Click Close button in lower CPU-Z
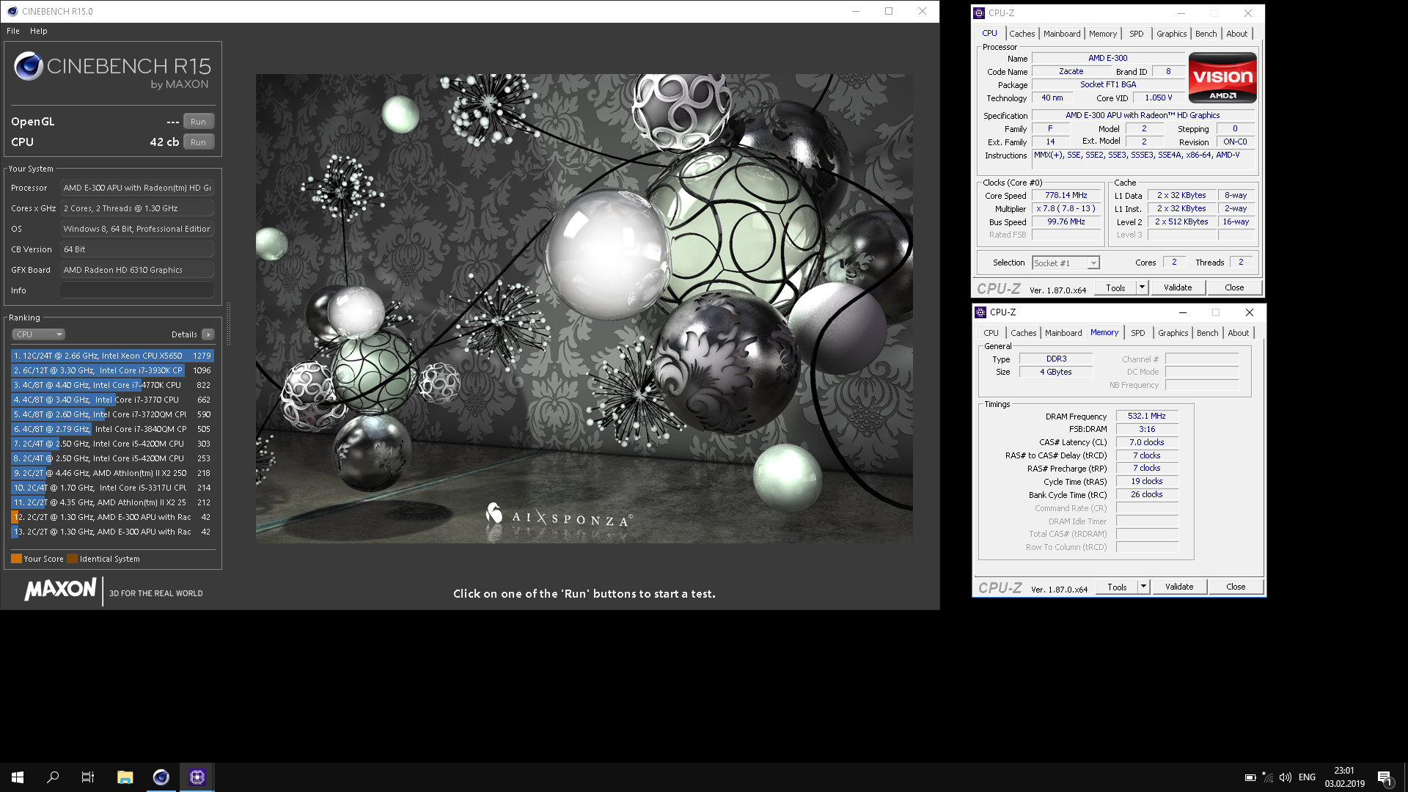Screen dimensions: 1408x792 click(x=1236, y=587)
